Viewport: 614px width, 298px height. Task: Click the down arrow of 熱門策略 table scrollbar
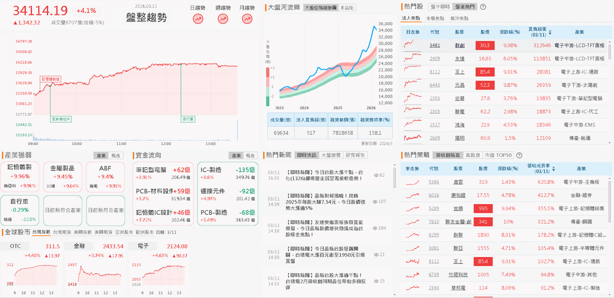point(609,295)
